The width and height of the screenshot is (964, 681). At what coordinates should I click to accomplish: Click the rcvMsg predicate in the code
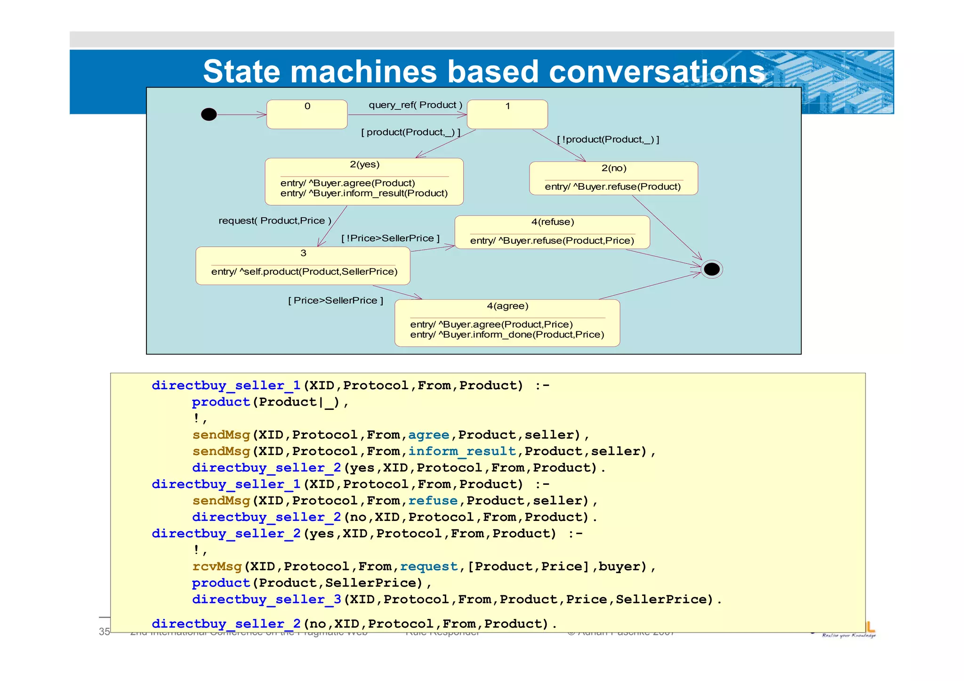217,567
